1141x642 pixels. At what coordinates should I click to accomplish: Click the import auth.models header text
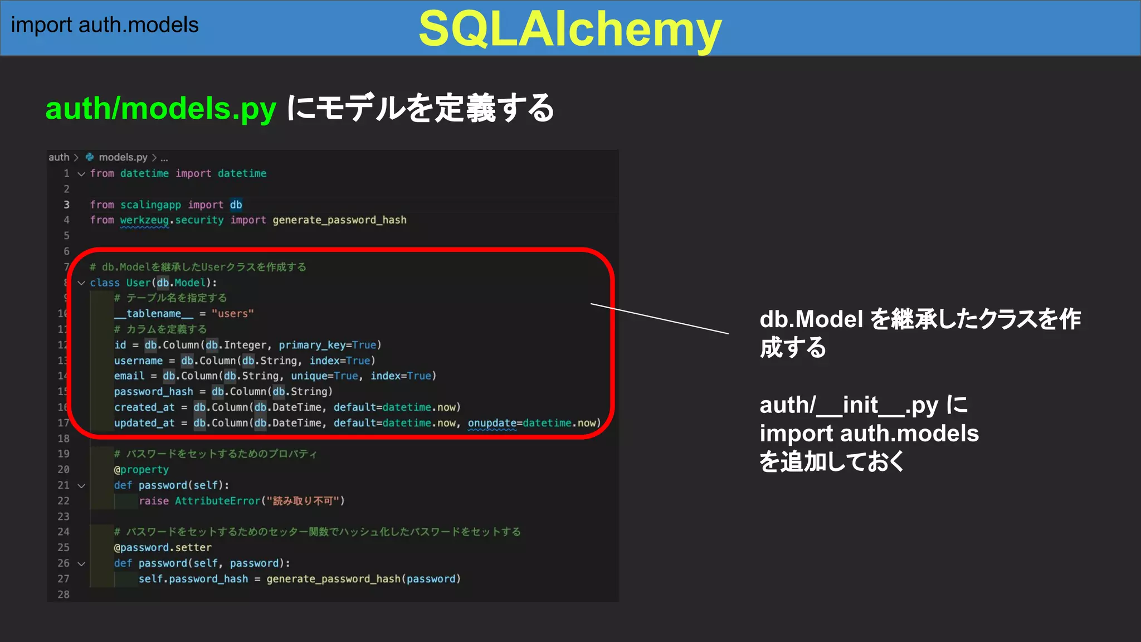pyautogui.click(x=105, y=25)
